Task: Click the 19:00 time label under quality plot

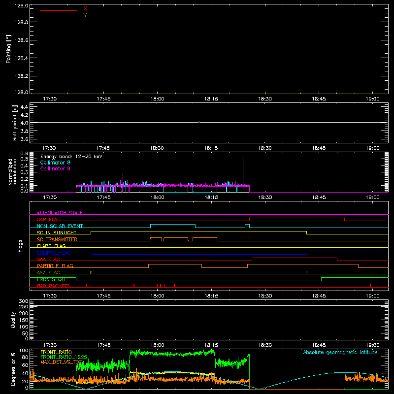Action: [373, 345]
